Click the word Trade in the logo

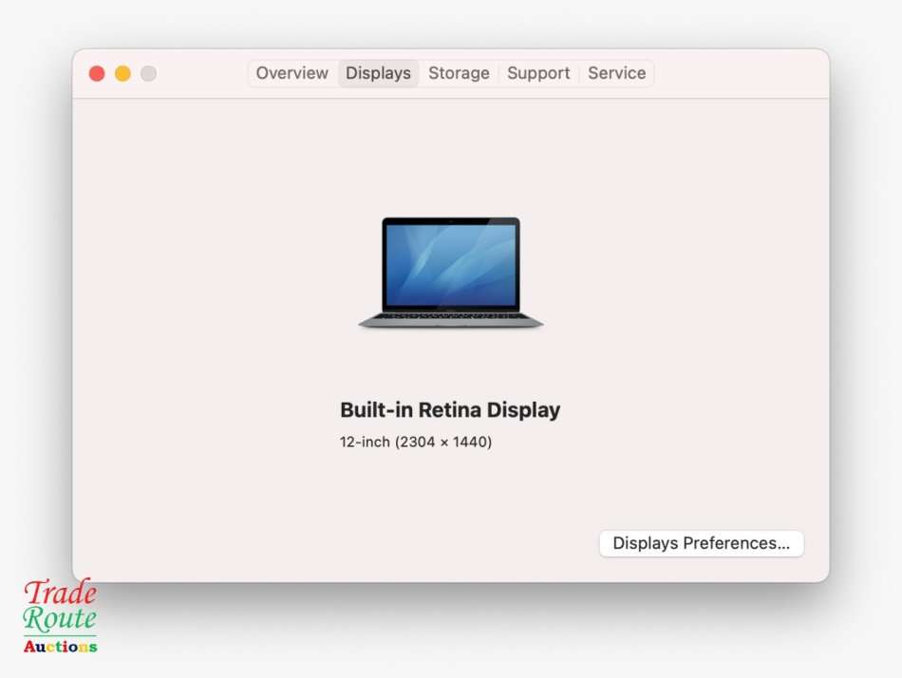[59, 594]
